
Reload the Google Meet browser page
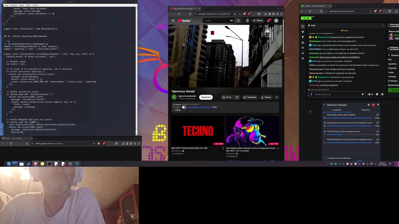(11, 143)
